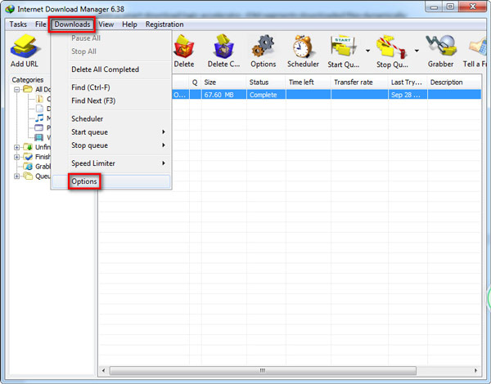Click the 67.60 MB size cell
Image resolution: width=491 pixels, height=384 pixels.
click(x=224, y=95)
